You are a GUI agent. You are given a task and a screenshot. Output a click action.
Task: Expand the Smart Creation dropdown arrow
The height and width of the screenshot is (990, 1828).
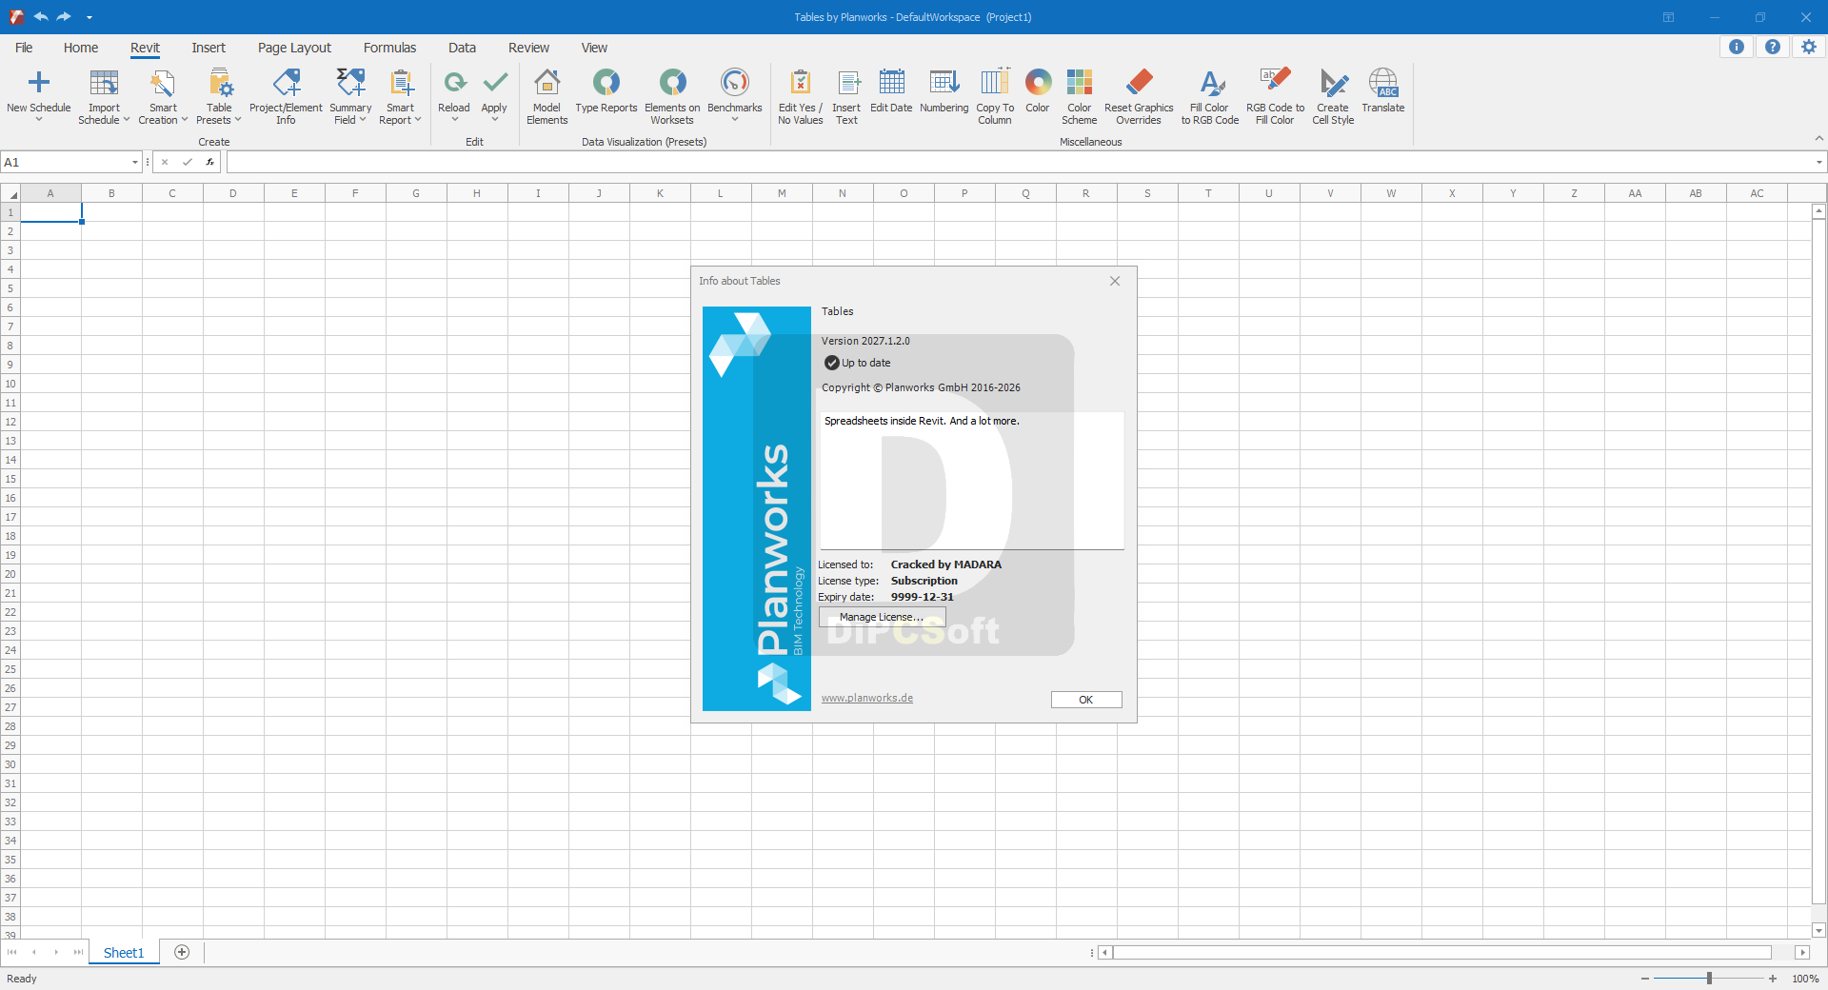[184, 120]
